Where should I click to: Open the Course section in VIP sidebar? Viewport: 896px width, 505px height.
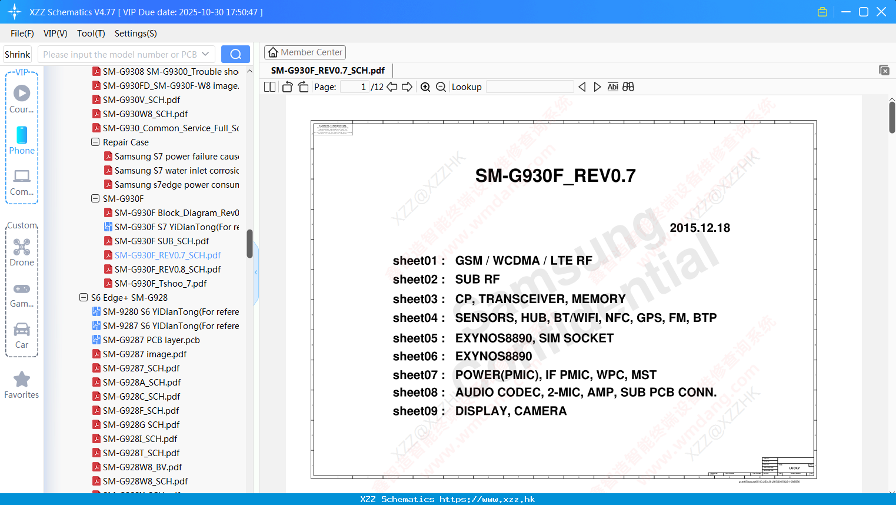22,99
